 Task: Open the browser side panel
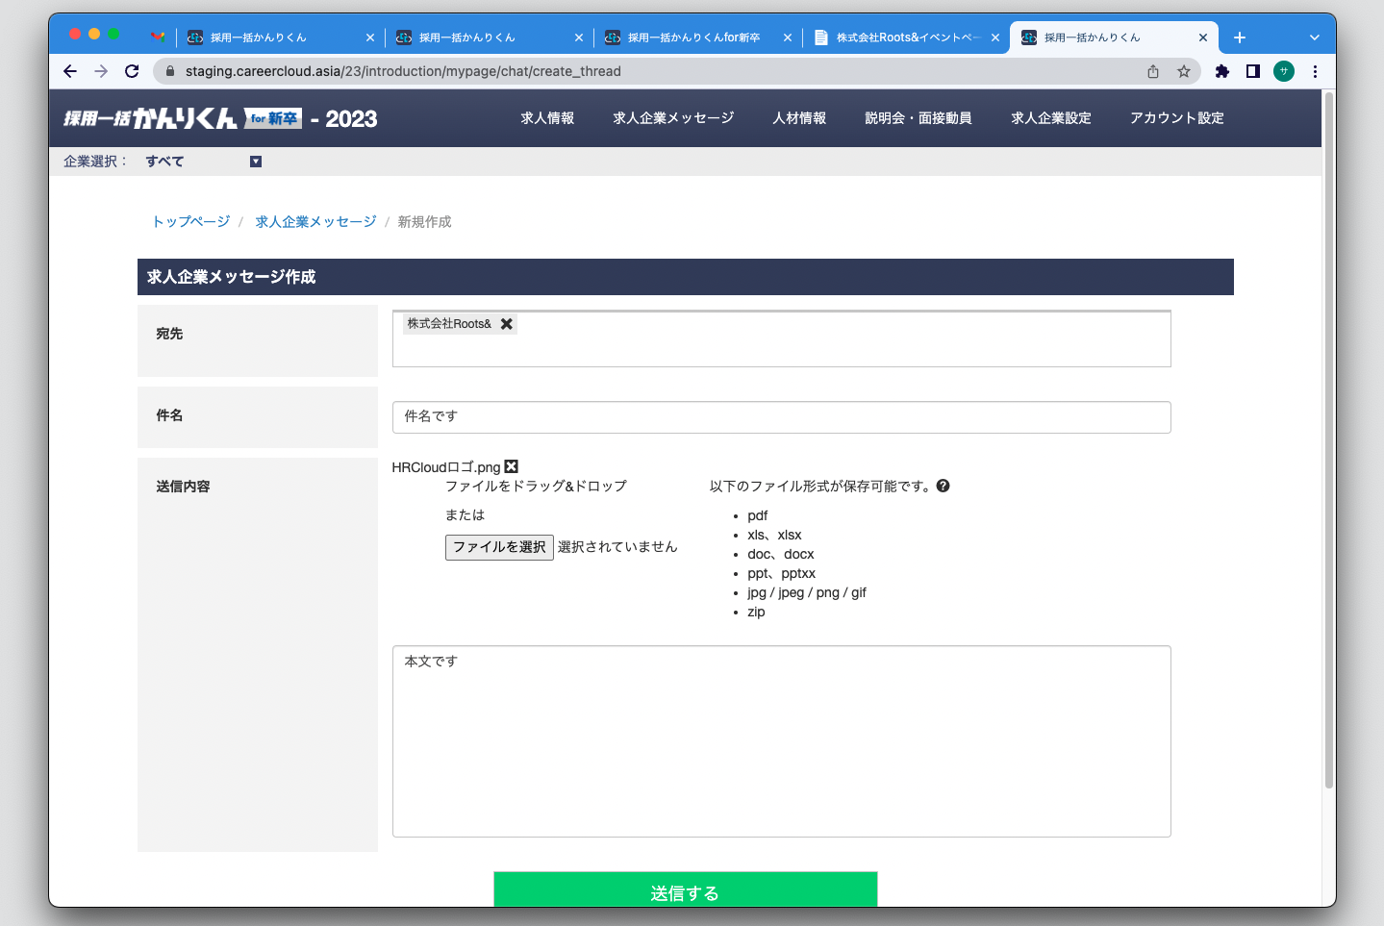1253,71
